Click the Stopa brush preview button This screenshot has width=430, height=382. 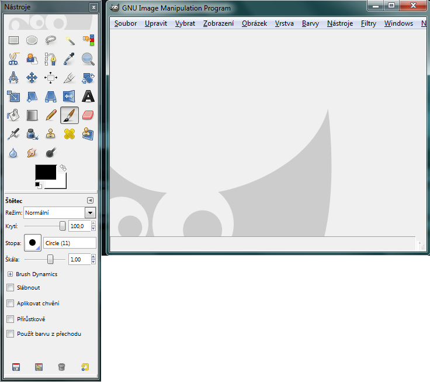[33, 243]
